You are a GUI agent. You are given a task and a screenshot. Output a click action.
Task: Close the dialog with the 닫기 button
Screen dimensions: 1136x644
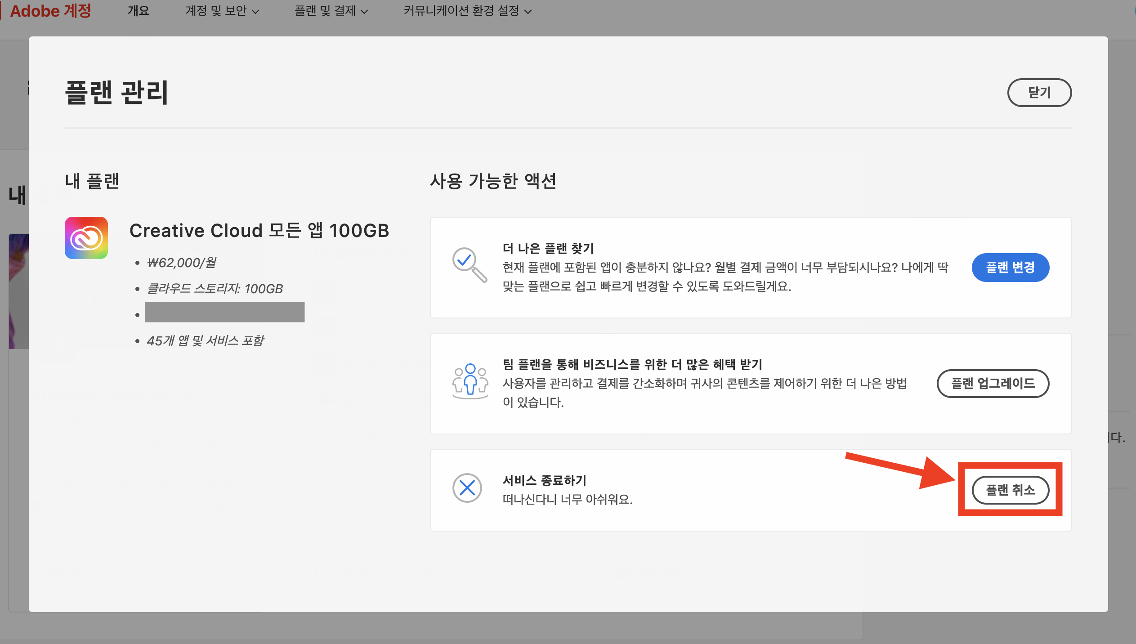coord(1039,92)
